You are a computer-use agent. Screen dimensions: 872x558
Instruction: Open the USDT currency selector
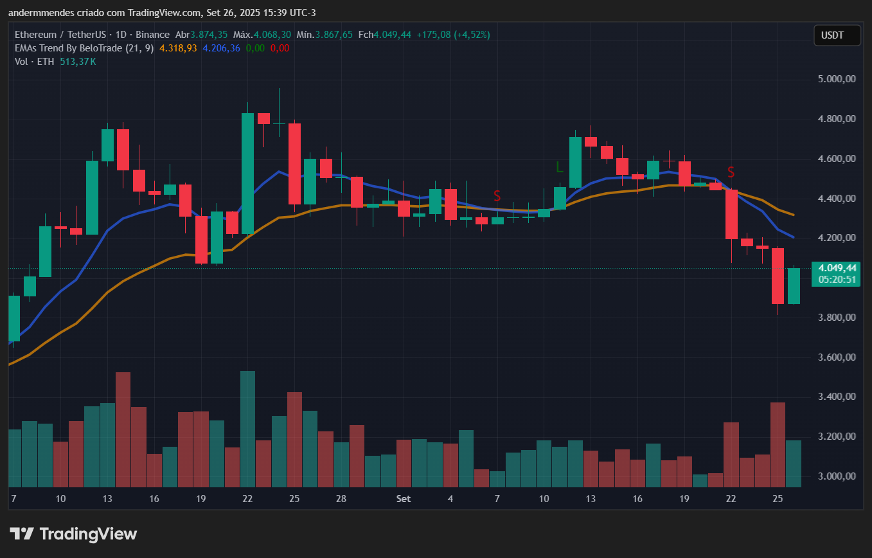[837, 35]
